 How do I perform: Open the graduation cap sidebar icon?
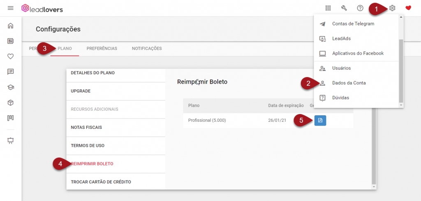11,87
